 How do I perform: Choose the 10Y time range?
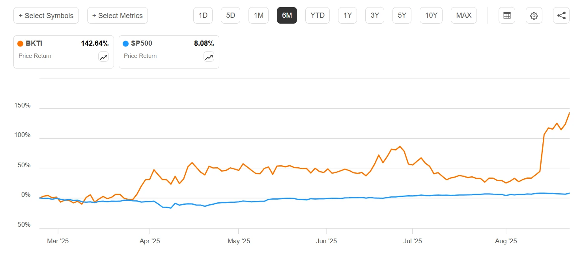pos(431,16)
